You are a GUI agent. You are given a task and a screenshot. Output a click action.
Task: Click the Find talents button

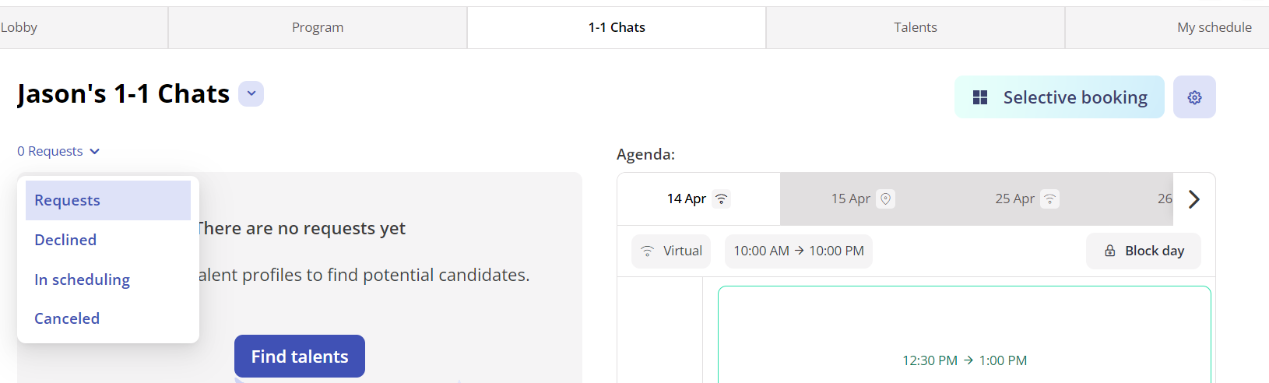click(300, 356)
